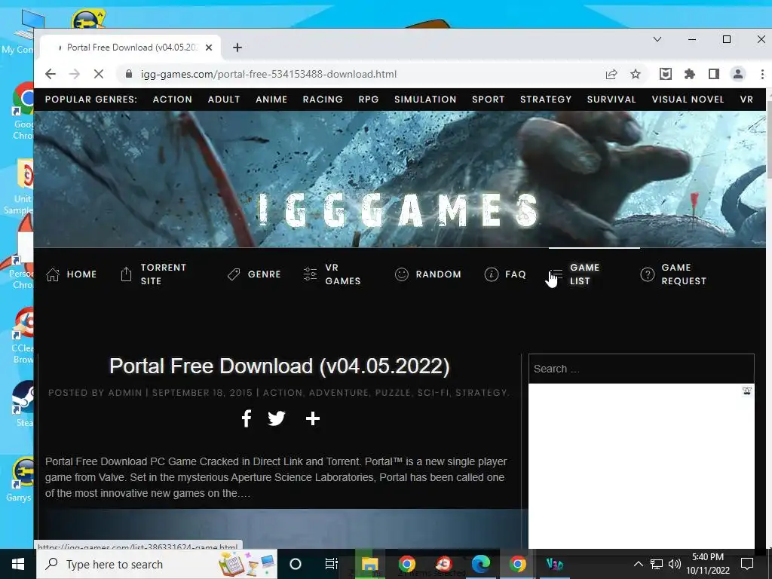Open Microsoft Edge from taskbar
The width and height of the screenshot is (772, 579).
(481, 564)
